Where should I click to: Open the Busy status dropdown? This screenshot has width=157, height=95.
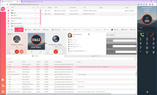click(147, 28)
